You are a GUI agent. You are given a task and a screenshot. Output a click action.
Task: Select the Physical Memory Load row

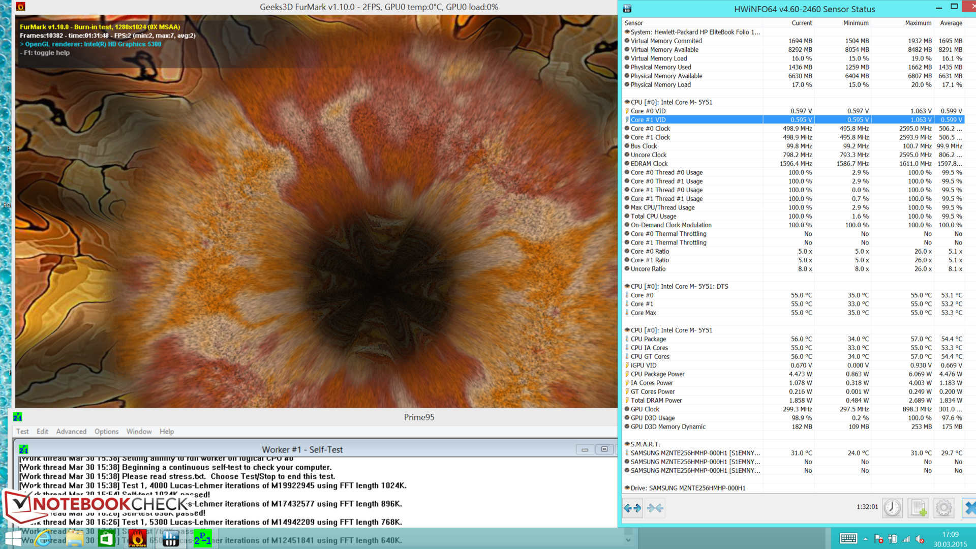coord(794,84)
